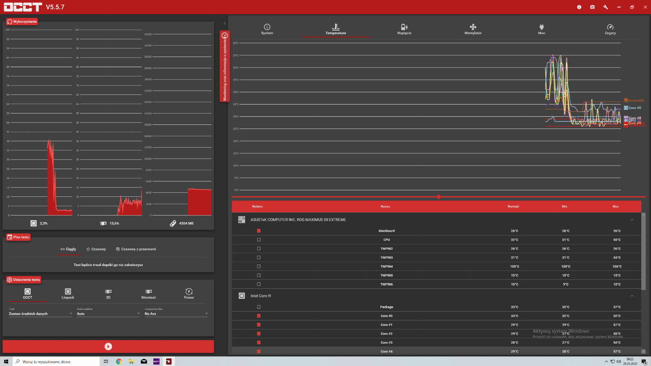Screen dimensions: 651x366
Task: Uncheck the Mainboard temperature checkbox
Action: [259, 231]
